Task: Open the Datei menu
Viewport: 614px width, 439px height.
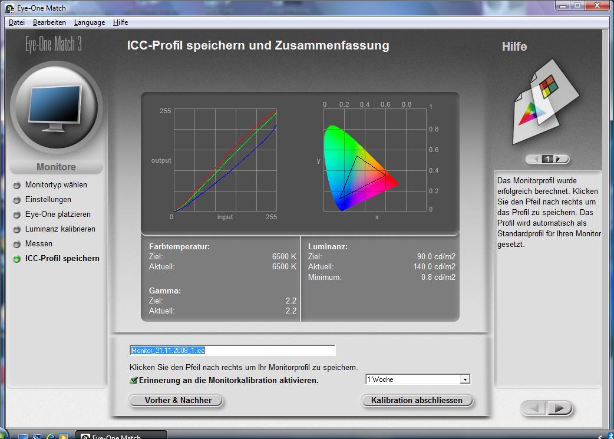Action: 17,22
